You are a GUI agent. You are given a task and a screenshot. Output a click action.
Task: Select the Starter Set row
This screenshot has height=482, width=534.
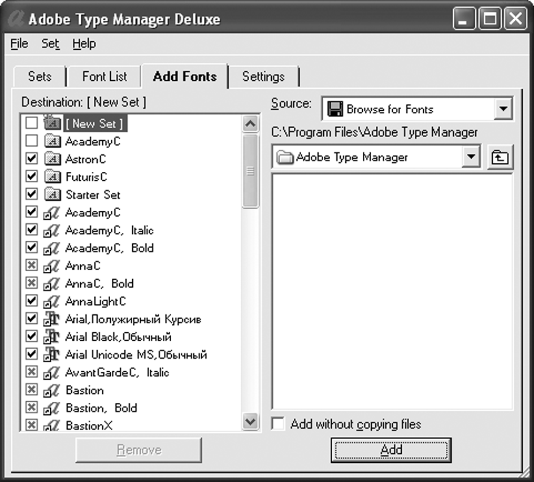click(x=93, y=194)
